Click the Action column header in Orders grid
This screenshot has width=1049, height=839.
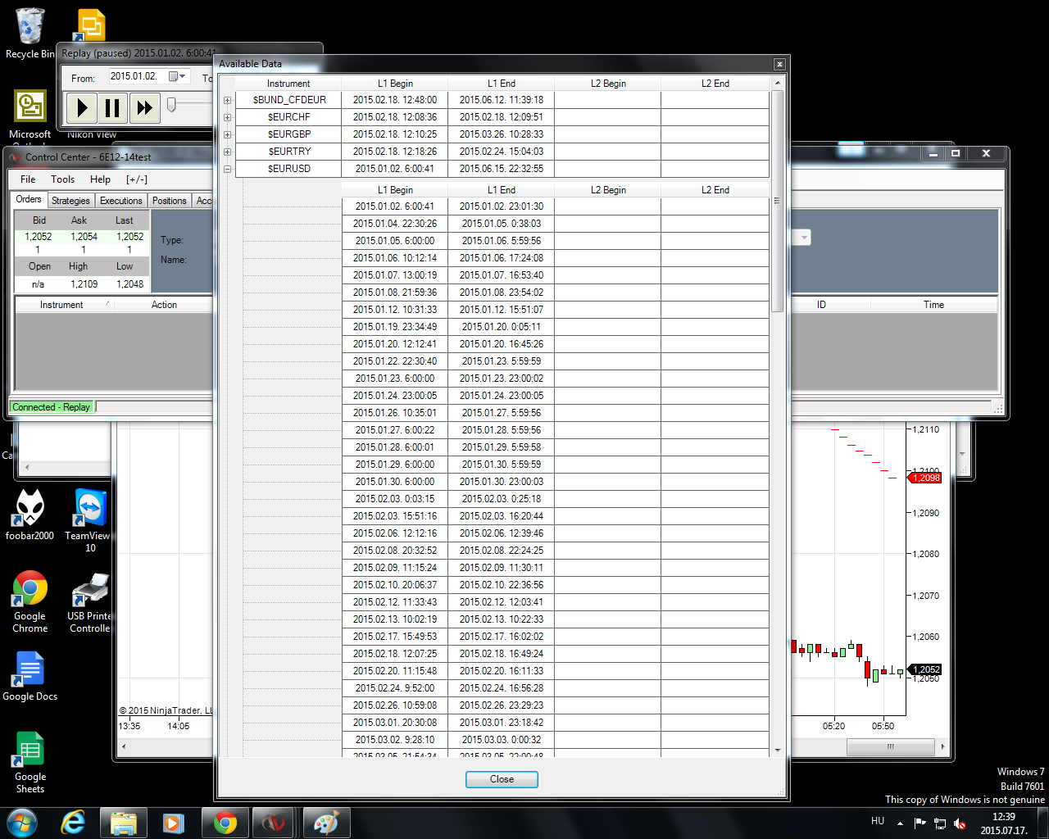coord(164,305)
